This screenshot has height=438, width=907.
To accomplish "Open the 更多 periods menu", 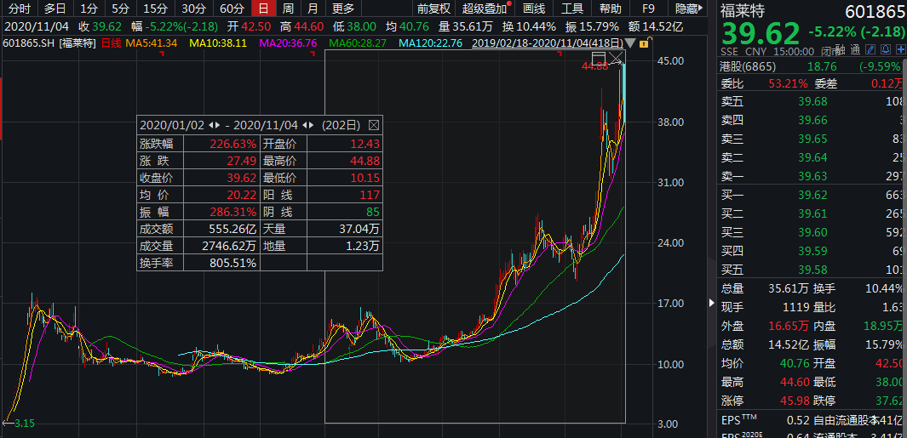I will point(343,9).
